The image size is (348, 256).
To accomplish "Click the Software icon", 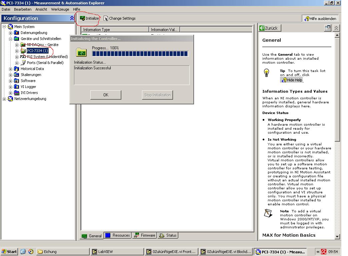I will pyautogui.click(x=17, y=81).
